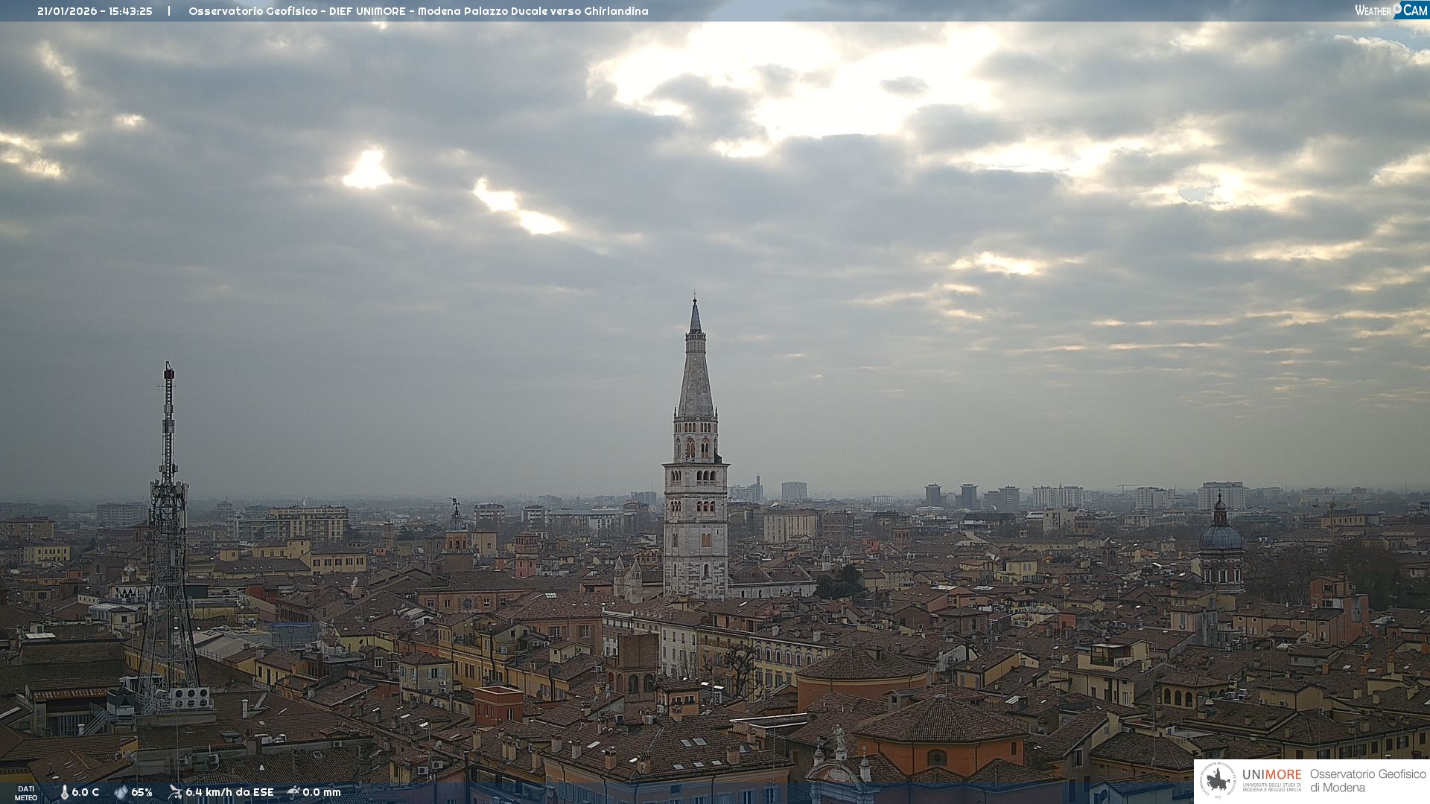Click the blue church dome
1430x804 pixels.
click(1221, 537)
